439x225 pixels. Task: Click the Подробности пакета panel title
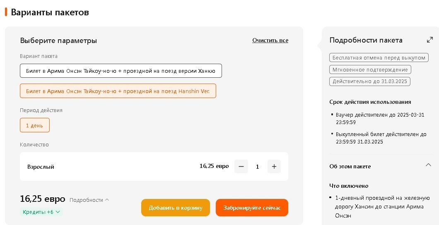tap(366, 40)
